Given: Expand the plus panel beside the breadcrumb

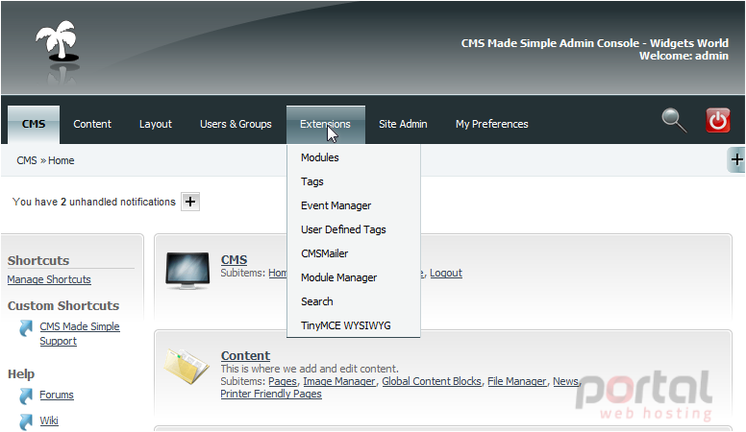Looking at the screenshot, I should (736, 159).
